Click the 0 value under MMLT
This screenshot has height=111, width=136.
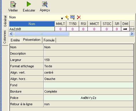tap(60, 29)
